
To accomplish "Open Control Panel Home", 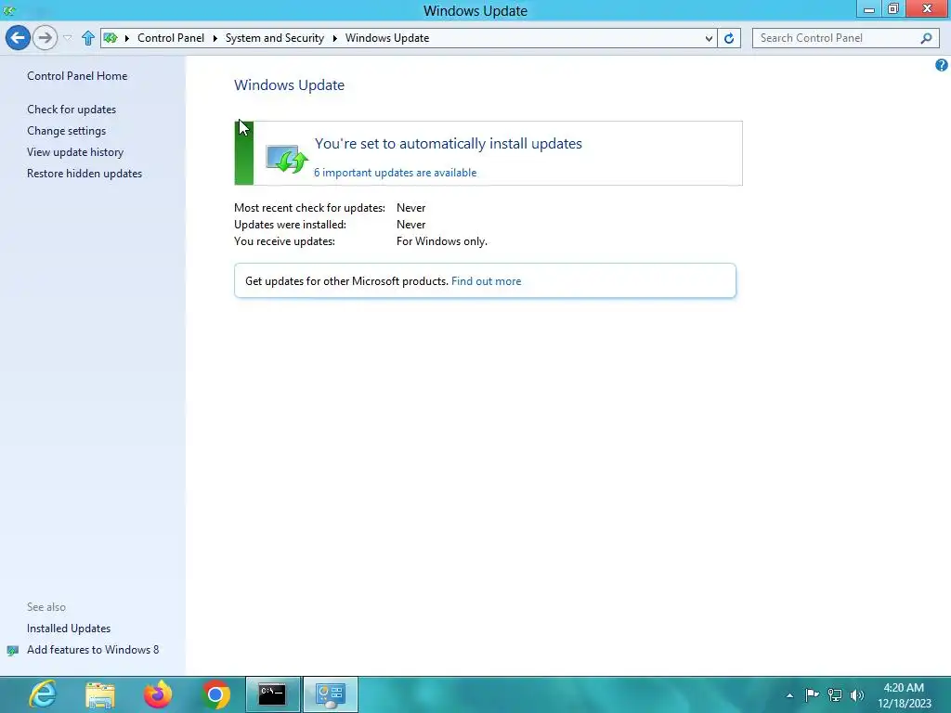I will click(x=77, y=76).
